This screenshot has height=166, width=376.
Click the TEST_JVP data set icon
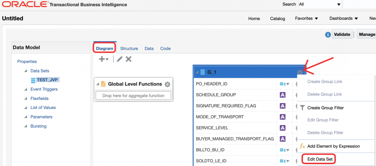pos(33,80)
